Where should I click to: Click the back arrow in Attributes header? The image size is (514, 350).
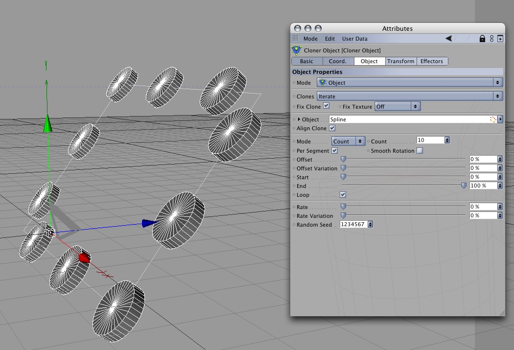click(x=448, y=39)
